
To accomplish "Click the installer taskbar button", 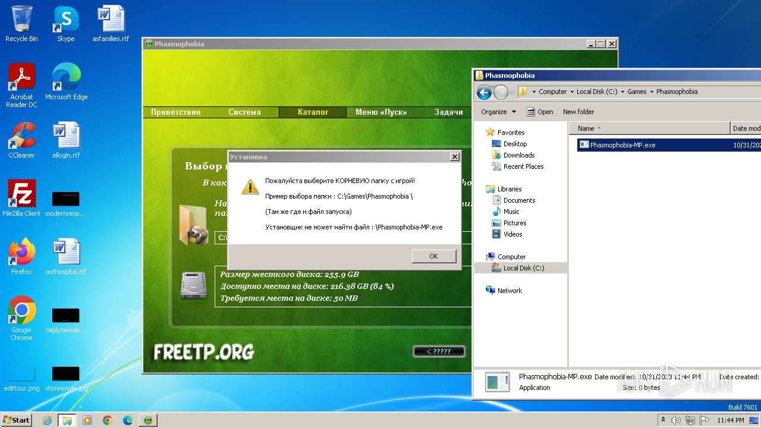I will coord(148,420).
